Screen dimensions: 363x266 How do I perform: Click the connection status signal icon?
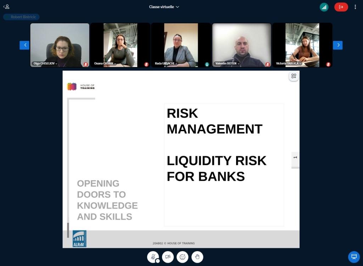324,7
